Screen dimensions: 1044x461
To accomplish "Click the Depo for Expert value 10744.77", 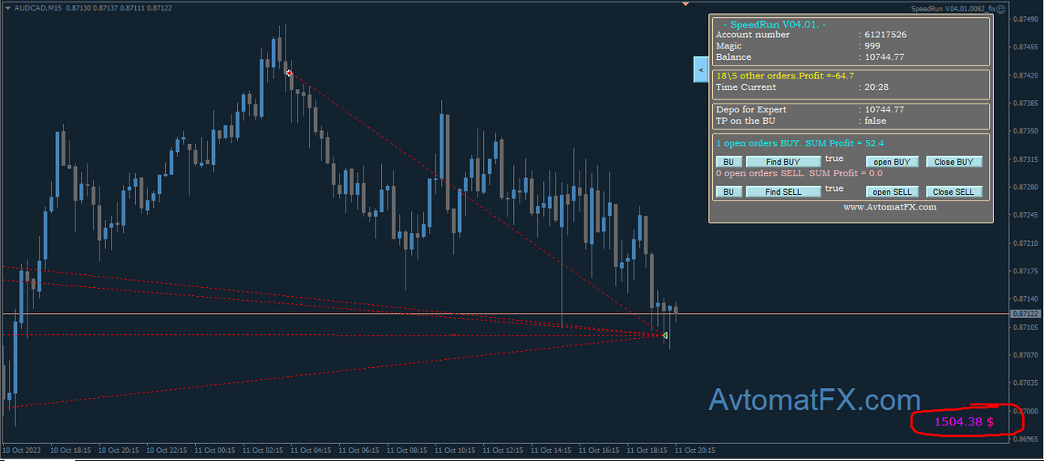I will pyautogui.click(x=885, y=110).
